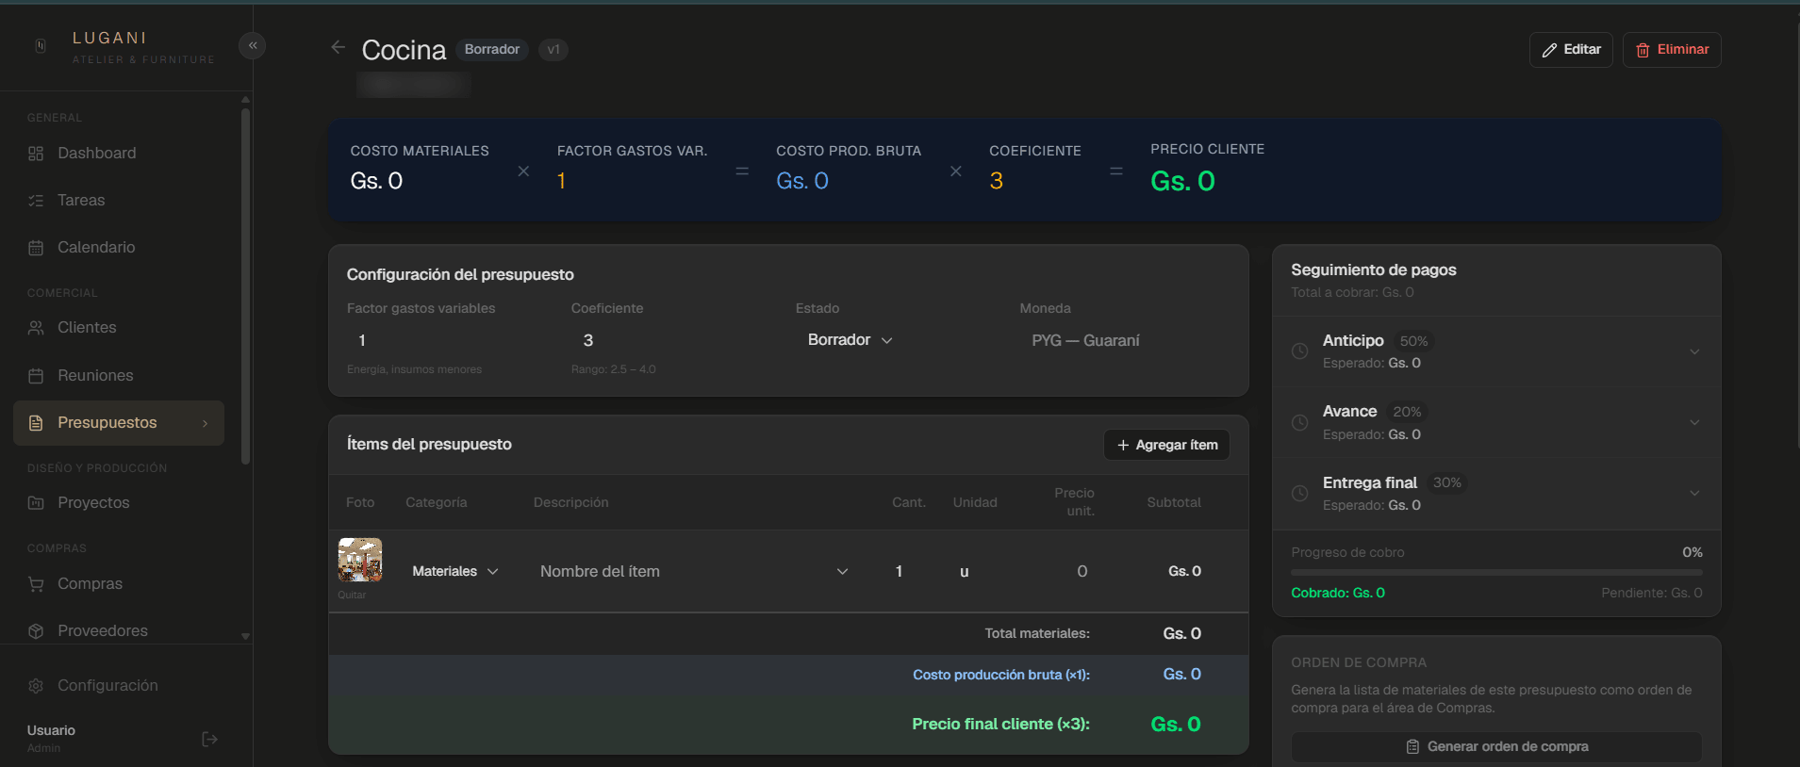
Task: Click the Factor gastos variables input
Action: pyautogui.click(x=450, y=341)
